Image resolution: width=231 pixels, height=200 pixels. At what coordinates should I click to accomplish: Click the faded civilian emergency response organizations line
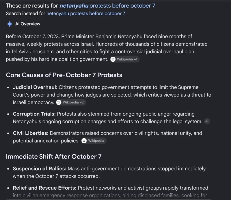point(110,195)
